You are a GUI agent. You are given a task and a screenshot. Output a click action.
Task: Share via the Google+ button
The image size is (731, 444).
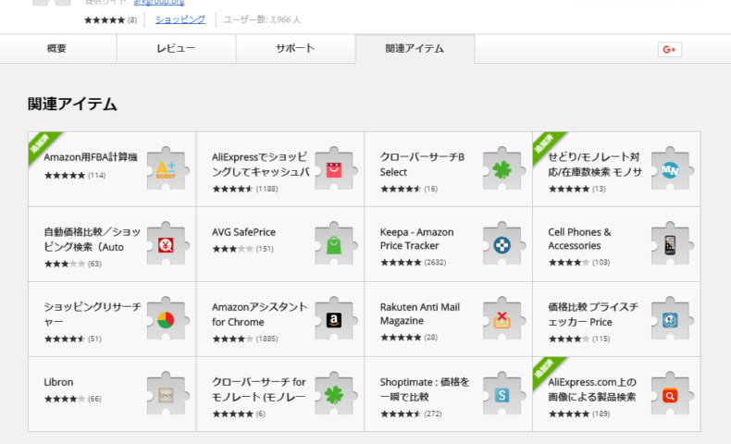[x=669, y=49]
